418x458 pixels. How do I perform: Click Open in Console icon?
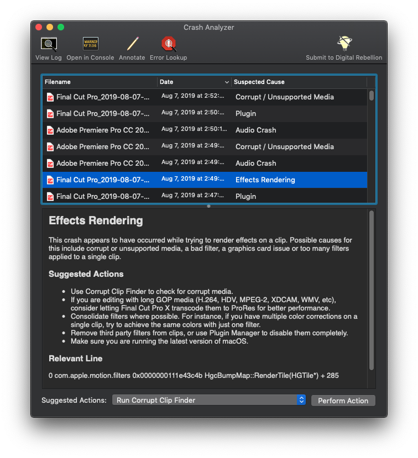90,44
